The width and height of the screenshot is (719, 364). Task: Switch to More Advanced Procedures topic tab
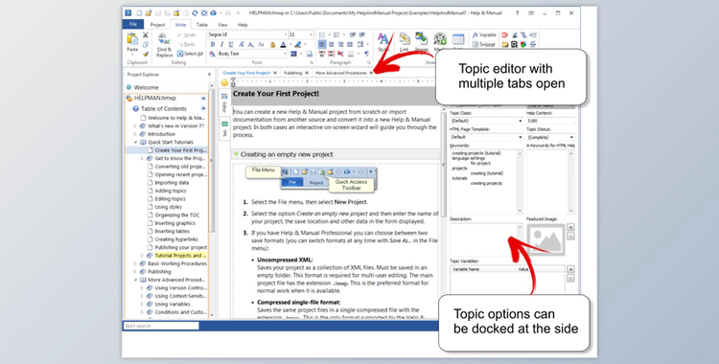click(340, 73)
